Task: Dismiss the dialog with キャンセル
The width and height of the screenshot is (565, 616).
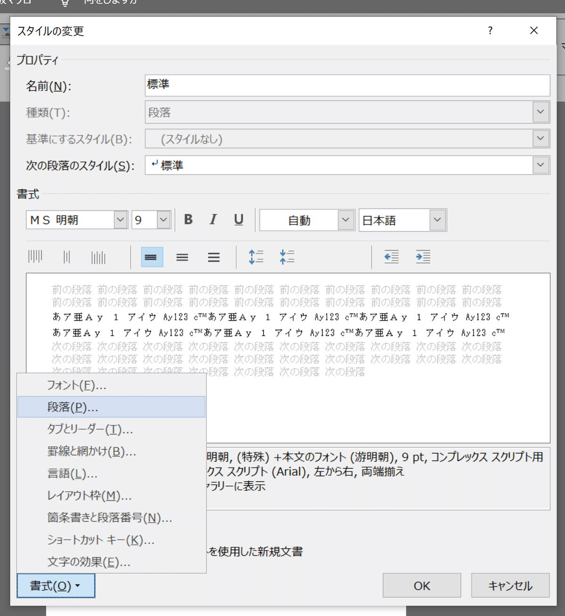Action: pos(510,585)
